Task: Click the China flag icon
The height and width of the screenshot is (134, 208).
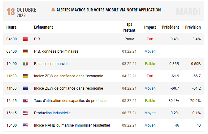Action: (x=25, y=39)
